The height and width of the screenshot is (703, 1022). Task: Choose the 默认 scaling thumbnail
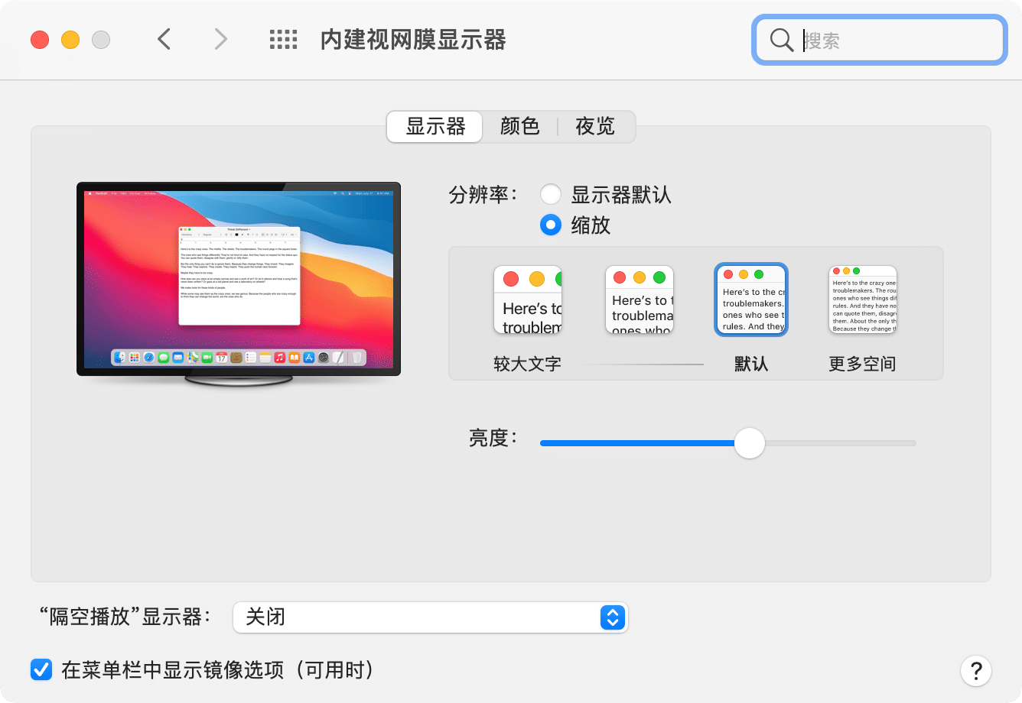tap(751, 300)
